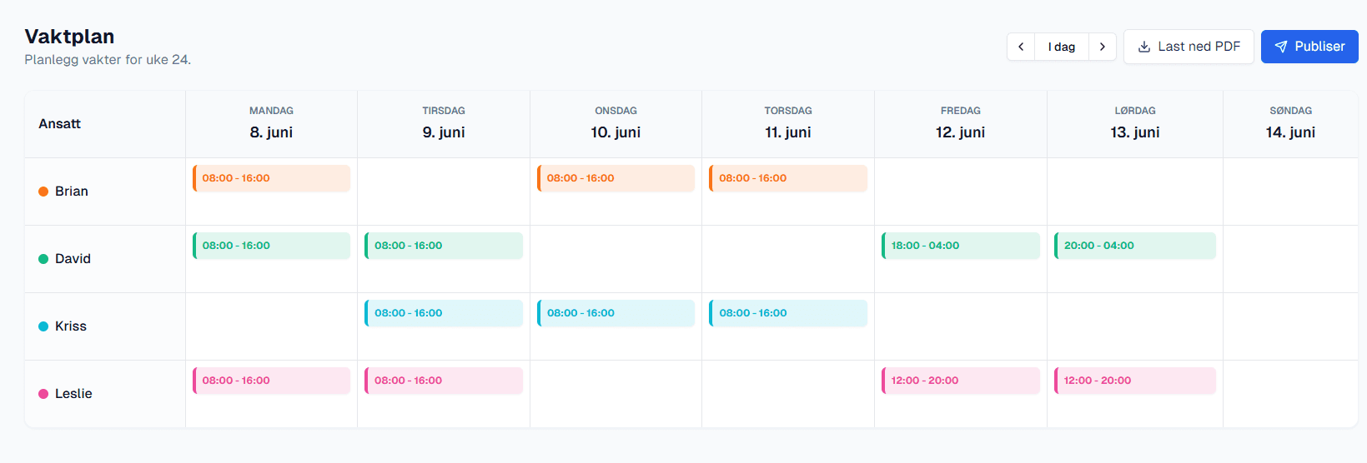The width and height of the screenshot is (1367, 463).
Task: Open Leslie's Friday 12:00 - 20:00 shift
Action: [x=961, y=381]
